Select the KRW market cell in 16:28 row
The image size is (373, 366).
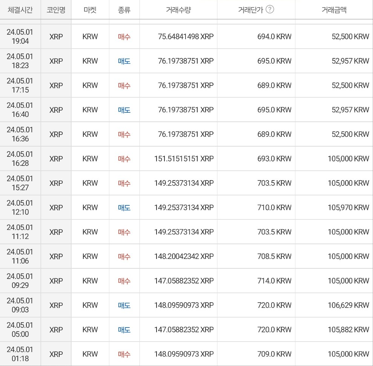pyautogui.click(x=90, y=159)
